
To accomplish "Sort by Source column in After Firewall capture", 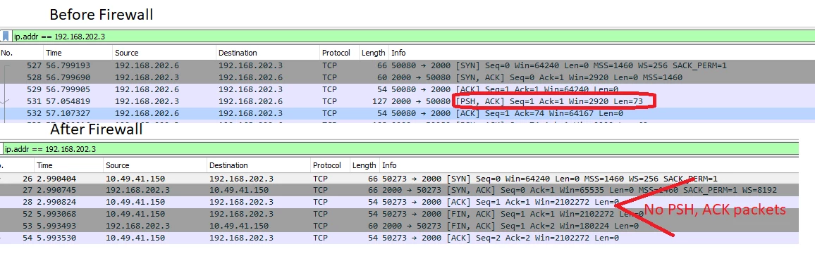I will point(155,165).
